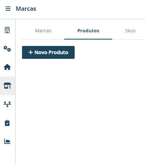The image size is (145, 164).
Task: Switch to the Skus tab
Action: coord(130,31)
